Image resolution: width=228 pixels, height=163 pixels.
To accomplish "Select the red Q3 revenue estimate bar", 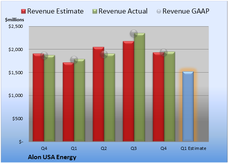I will coord(128,91).
